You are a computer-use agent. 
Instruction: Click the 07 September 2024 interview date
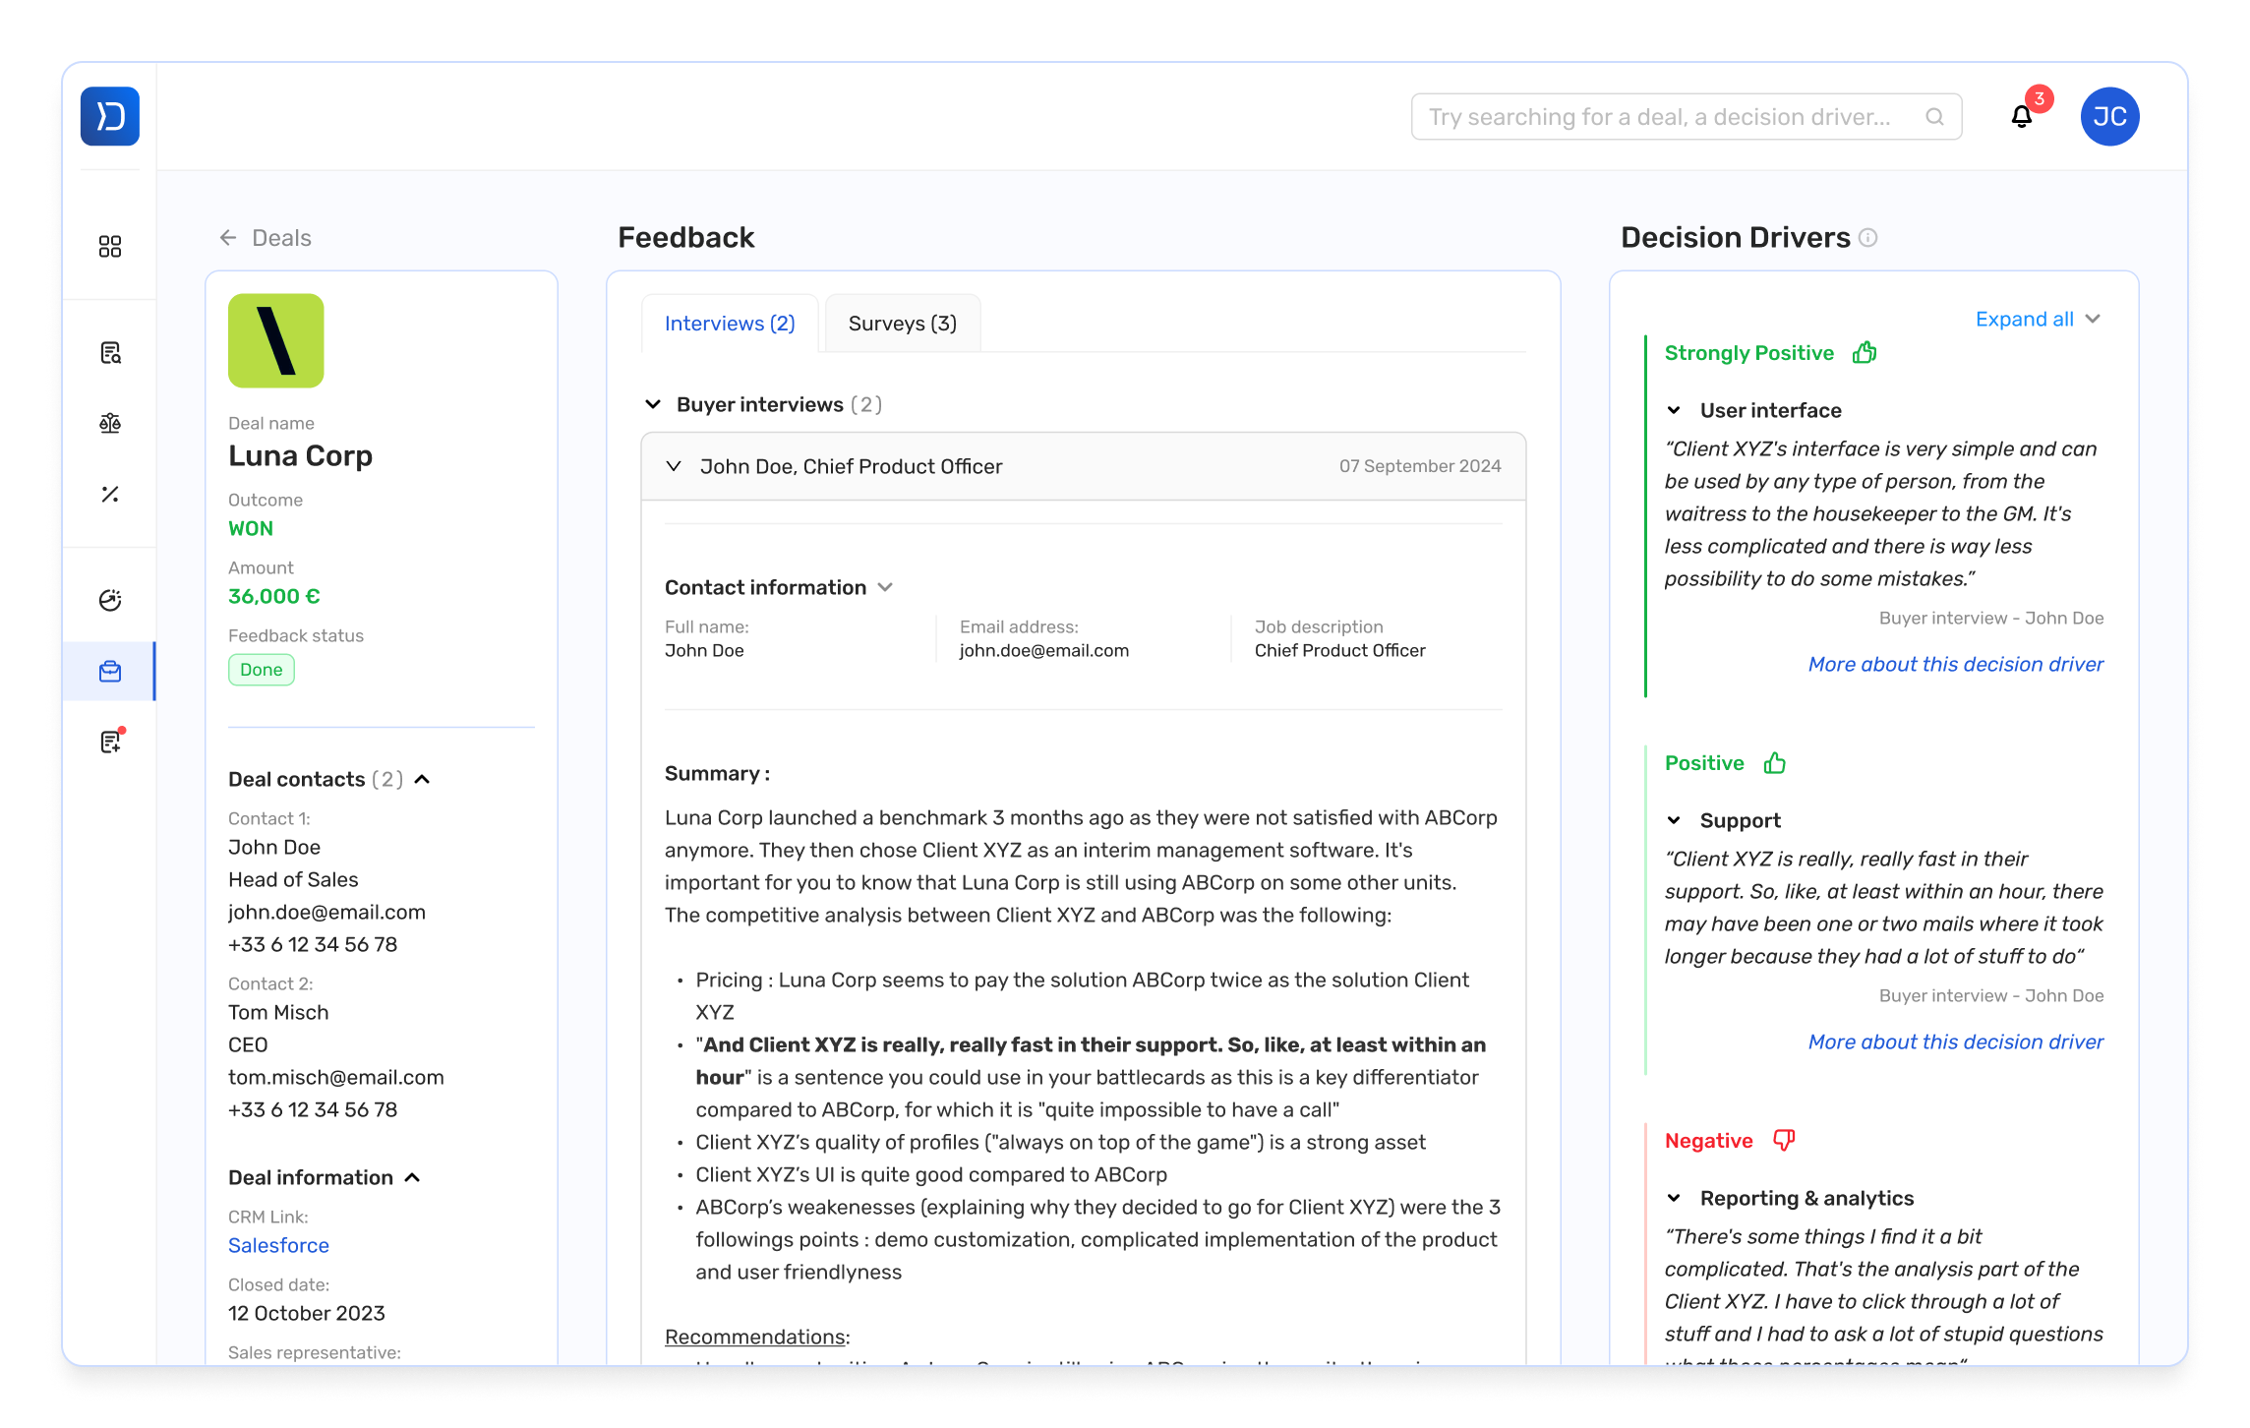pos(1420,466)
